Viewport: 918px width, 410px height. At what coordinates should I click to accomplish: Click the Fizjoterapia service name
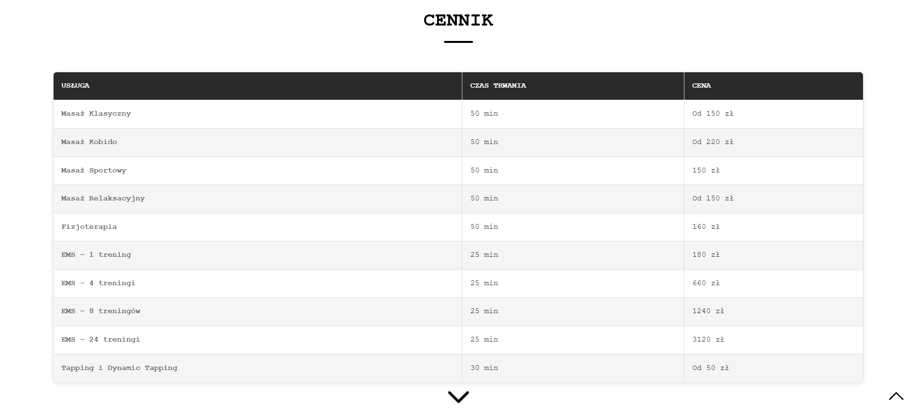coord(89,227)
